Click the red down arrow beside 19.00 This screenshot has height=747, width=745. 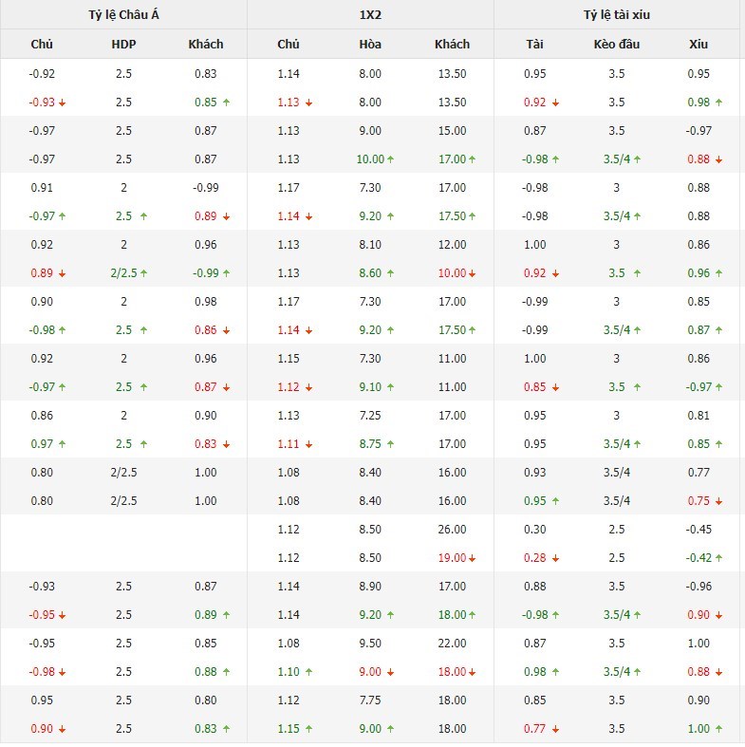point(473,558)
